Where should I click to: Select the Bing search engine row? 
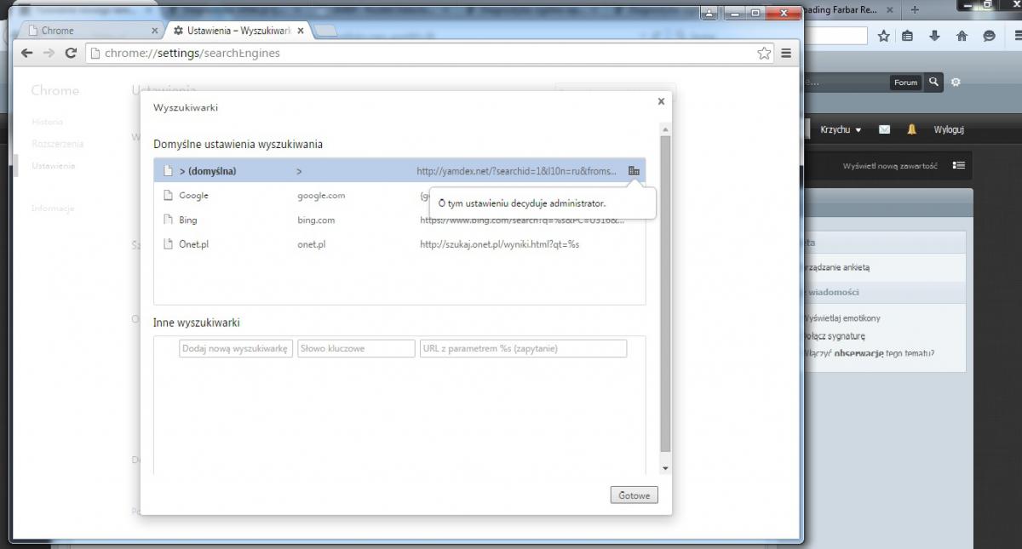(x=399, y=220)
